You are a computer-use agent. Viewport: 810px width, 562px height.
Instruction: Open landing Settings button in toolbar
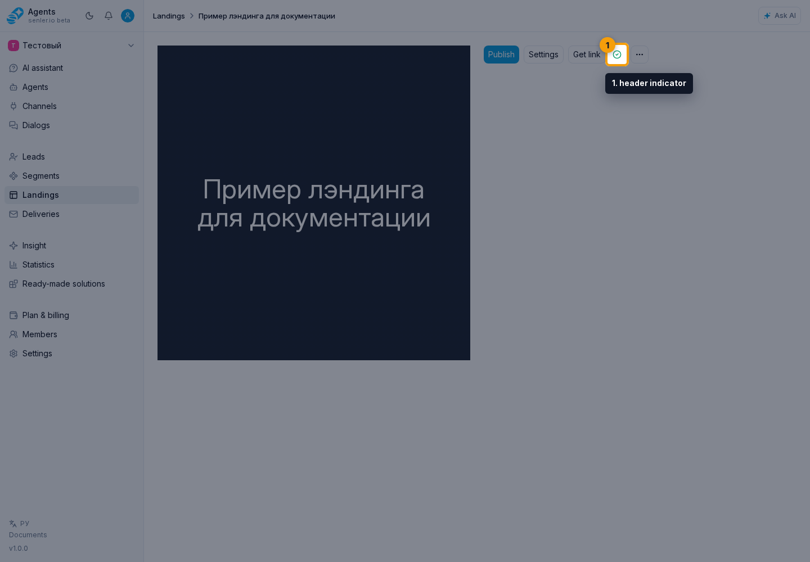point(543,55)
